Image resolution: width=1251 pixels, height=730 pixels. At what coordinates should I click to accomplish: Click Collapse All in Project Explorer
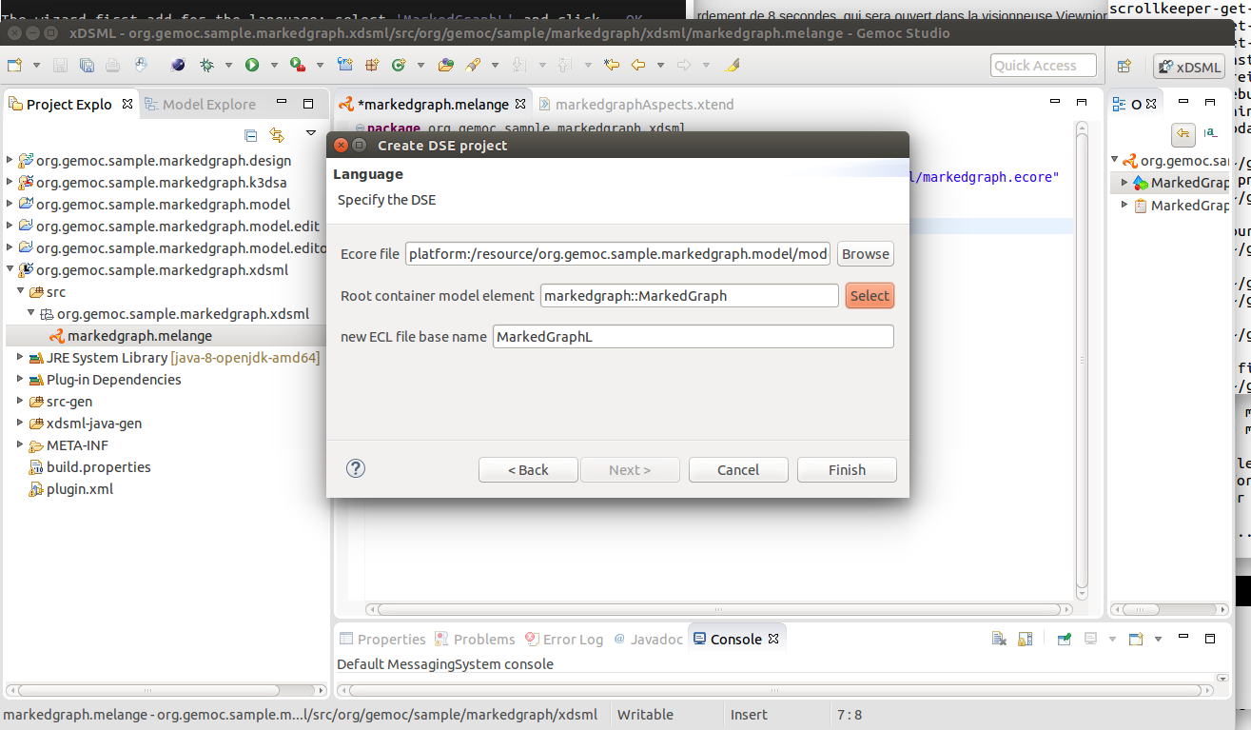click(251, 134)
